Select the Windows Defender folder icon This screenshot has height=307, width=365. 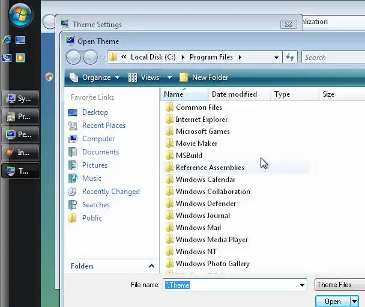169,203
